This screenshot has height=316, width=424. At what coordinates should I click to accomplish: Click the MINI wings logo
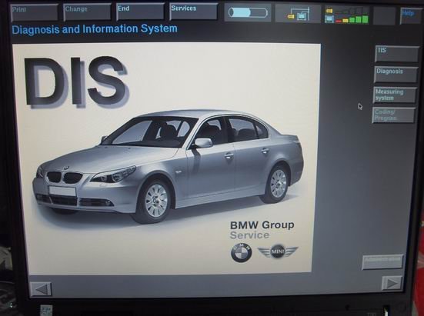278,251
